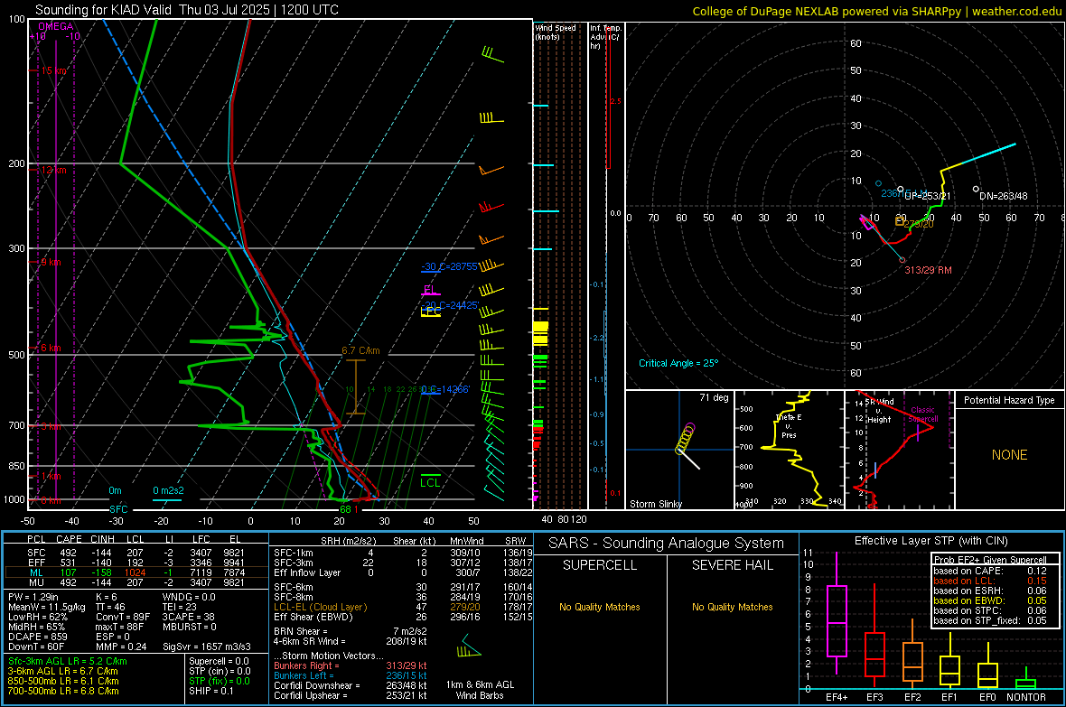Image resolution: width=1066 pixels, height=707 pixels.
Task: Click the 'Critical Angle = 25°' text
Action: tap(678, 363)
